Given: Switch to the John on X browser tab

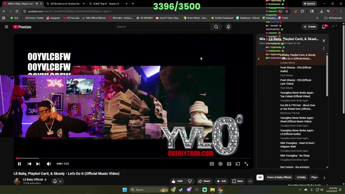Looking at the screenshot, I should 65,4.
